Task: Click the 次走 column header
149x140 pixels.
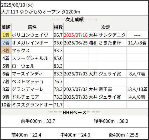Action: tap(106, 27)
